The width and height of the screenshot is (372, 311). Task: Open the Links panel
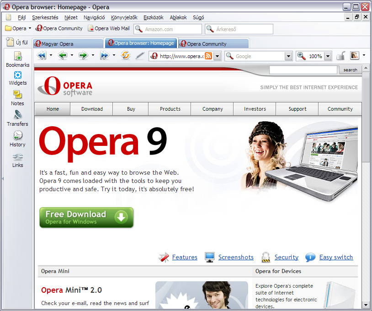click(x=17, y=161)
